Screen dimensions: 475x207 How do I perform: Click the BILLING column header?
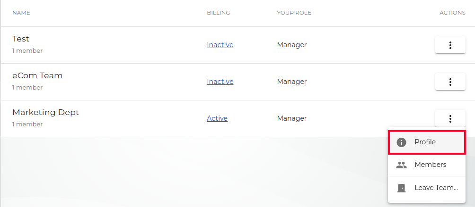[219, 13]
